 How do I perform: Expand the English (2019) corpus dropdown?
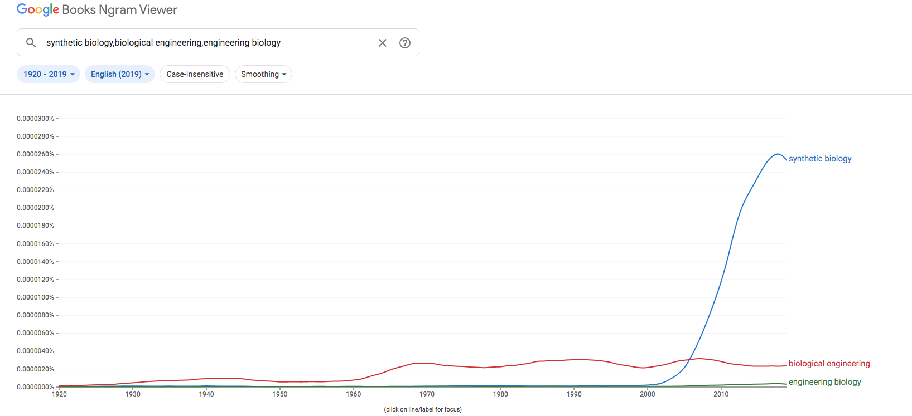coord(120,74)
